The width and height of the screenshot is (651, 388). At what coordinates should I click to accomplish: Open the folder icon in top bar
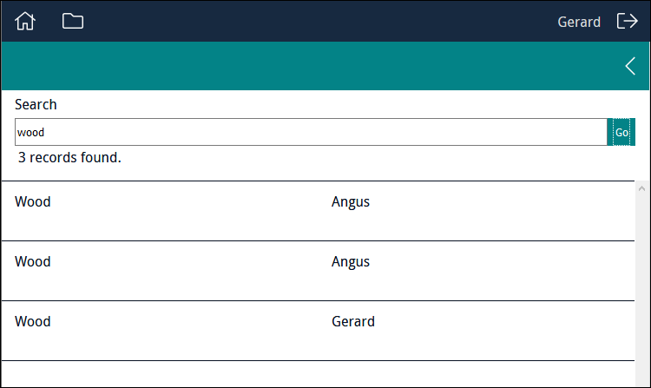tap(73, 22)
